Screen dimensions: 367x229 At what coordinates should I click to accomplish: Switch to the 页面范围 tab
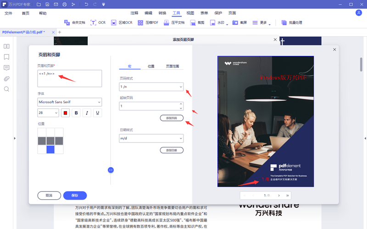click(x=173, y=66)
